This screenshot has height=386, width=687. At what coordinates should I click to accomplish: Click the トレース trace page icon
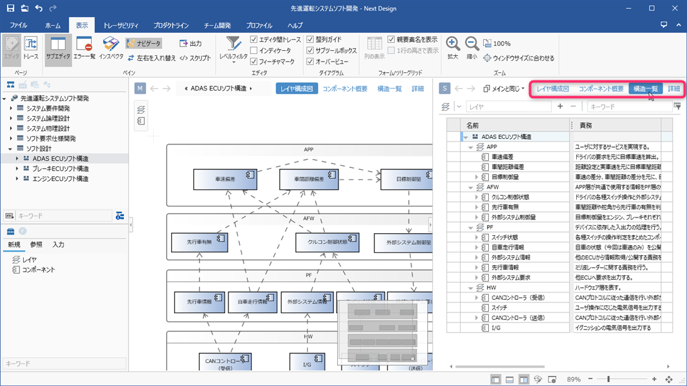[x=30, y=48]
